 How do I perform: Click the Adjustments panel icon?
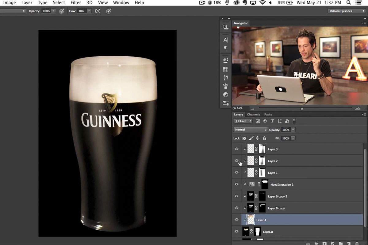(x=226, y=95)
